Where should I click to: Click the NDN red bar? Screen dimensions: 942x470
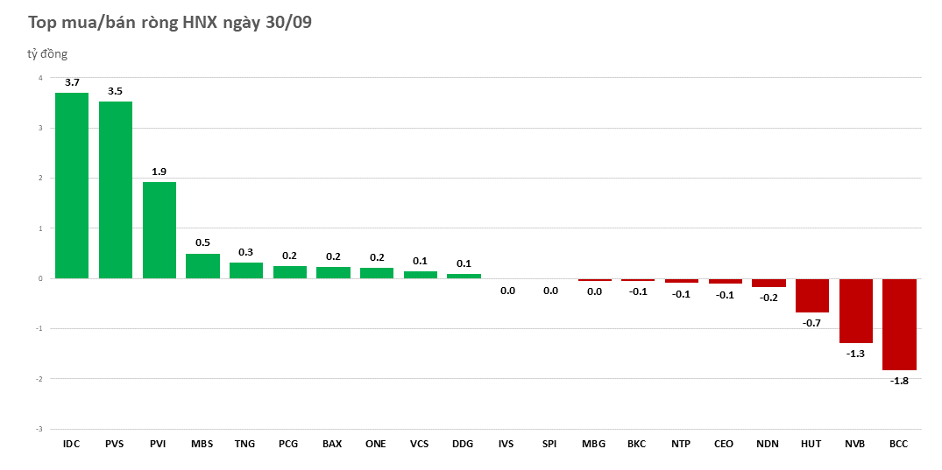click(768, 283)
